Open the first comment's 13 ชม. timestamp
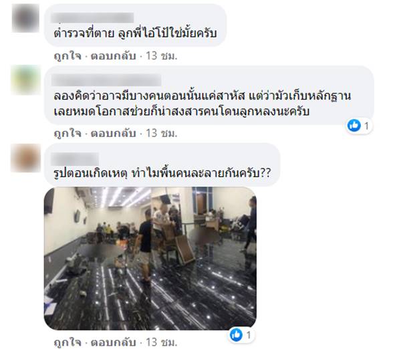This screenshot has width=401, height=349. 161,55
